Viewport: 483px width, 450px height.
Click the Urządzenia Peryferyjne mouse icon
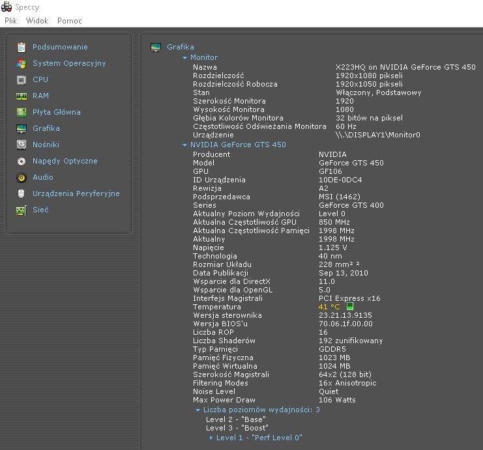22,193
